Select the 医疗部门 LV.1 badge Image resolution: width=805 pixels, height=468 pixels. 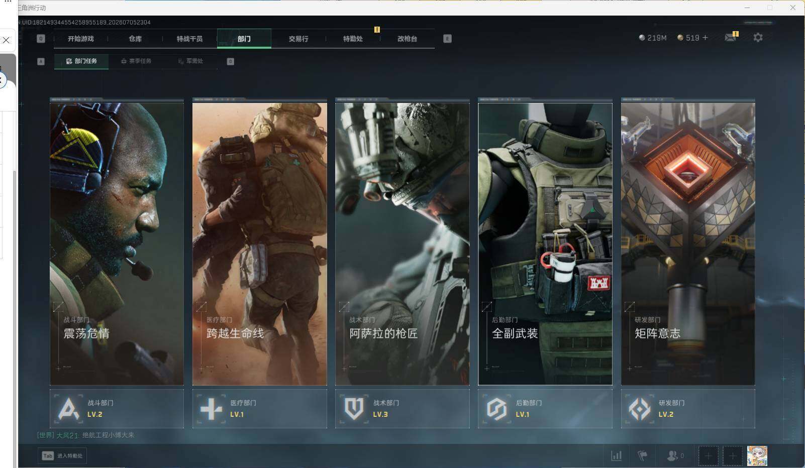pyautogui.click(x=259, y=409)
